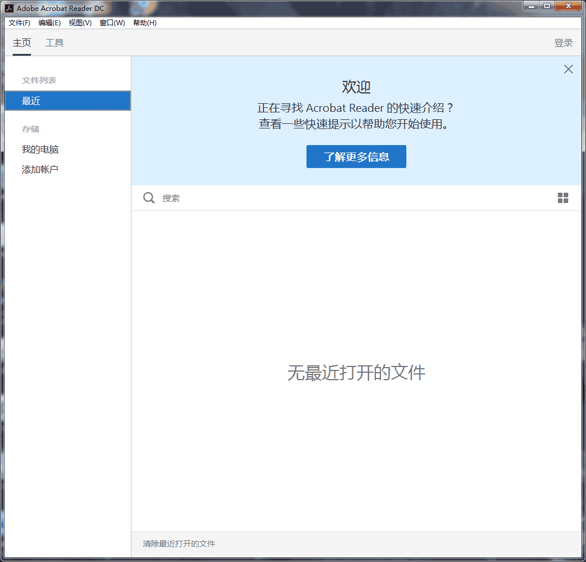Maximize the Acrobat Reader window
This screenshot has height=562, width=586.
547,6
